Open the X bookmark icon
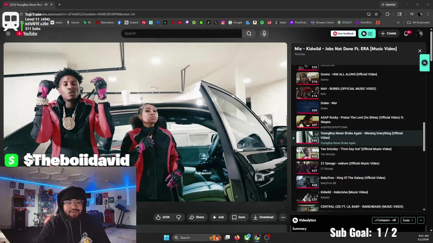The image size is (433, 243). coord(216,23)
